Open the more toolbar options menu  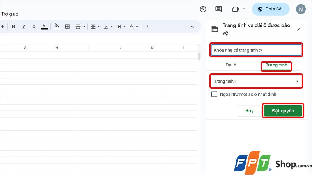147,26
